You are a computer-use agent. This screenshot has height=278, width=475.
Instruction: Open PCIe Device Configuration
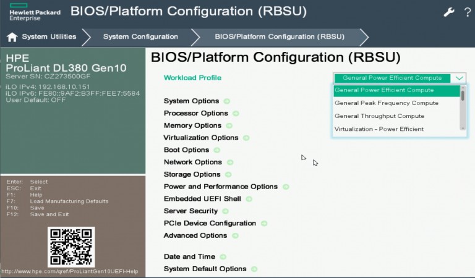pyautogui.click(x=210, y=223)
